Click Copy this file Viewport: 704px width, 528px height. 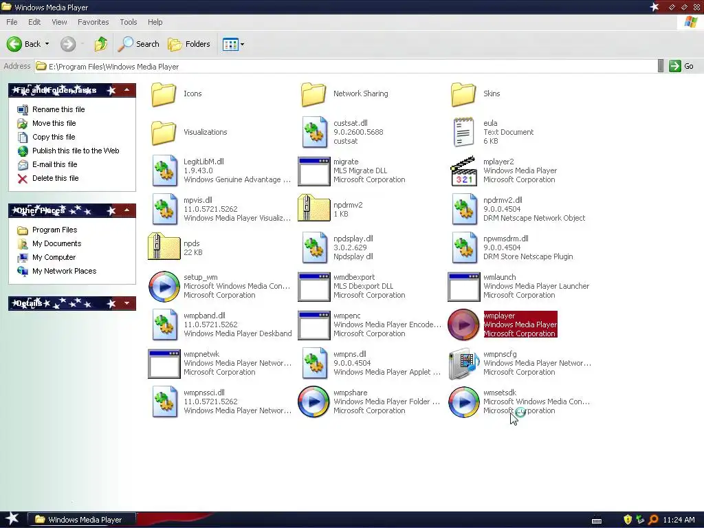[54, 137]
